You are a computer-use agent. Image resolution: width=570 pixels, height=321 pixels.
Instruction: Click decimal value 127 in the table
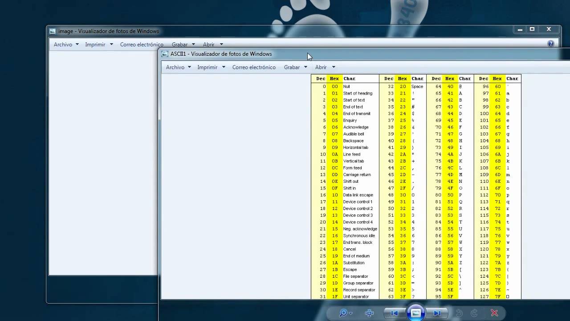click(x=484, y=296)
